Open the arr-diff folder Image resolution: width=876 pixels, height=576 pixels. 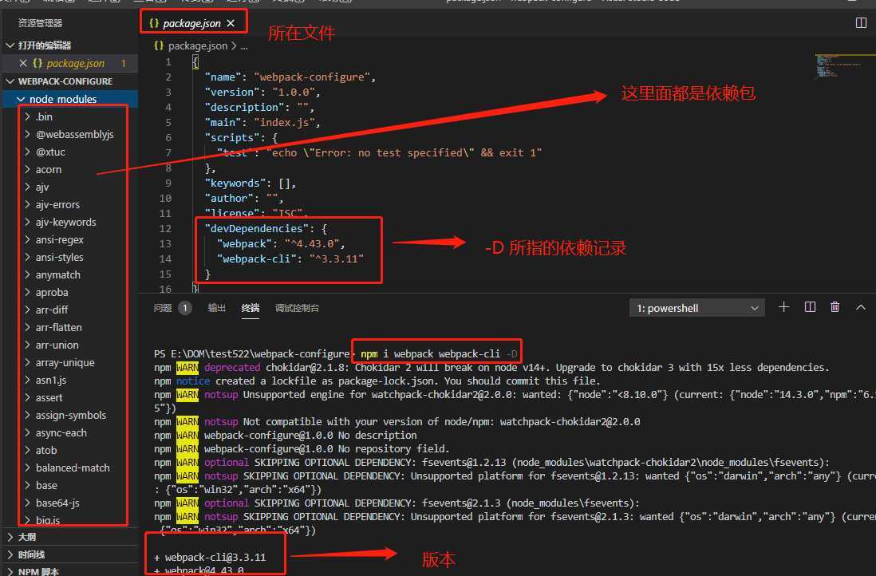[52, 310]
